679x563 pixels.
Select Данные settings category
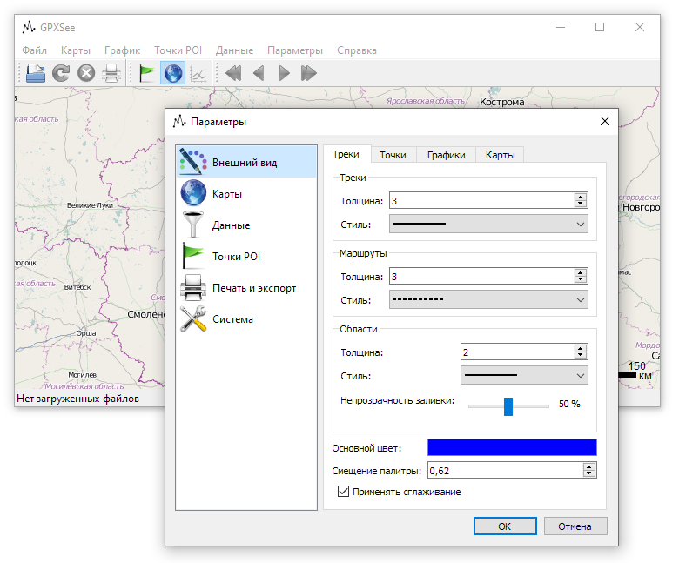pyautogui.click(x=246, y=225)
